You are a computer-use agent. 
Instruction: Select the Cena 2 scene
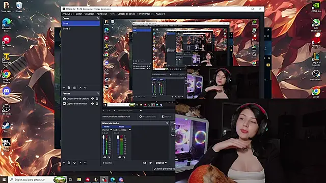pos(80,28)
